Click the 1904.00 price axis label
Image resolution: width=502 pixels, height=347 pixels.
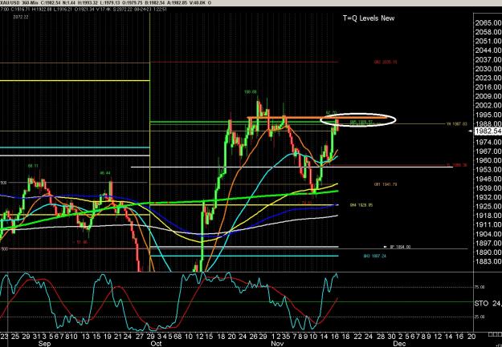coord(488,234)
